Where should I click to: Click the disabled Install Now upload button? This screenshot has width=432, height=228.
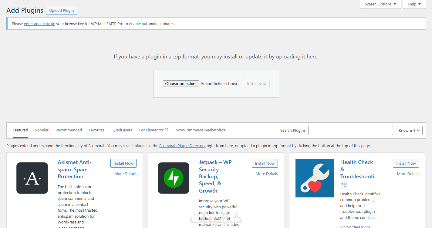click(x=257, y=84)
